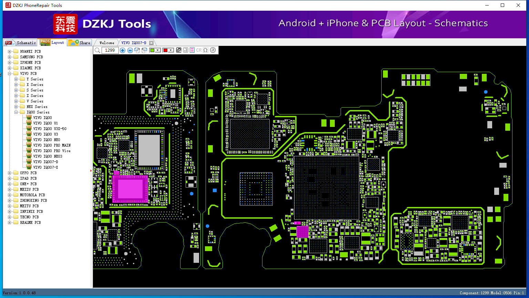Screen dimensions: 529x298
Task: Click the TECNO PCB folder icon
Action: pyautogui.click(x=15, y=217)
